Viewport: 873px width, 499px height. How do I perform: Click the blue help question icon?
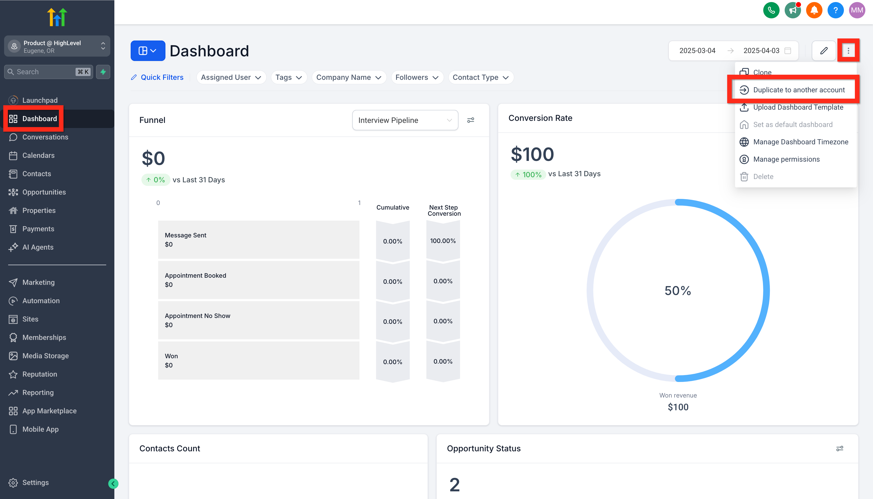coord(835,10)
